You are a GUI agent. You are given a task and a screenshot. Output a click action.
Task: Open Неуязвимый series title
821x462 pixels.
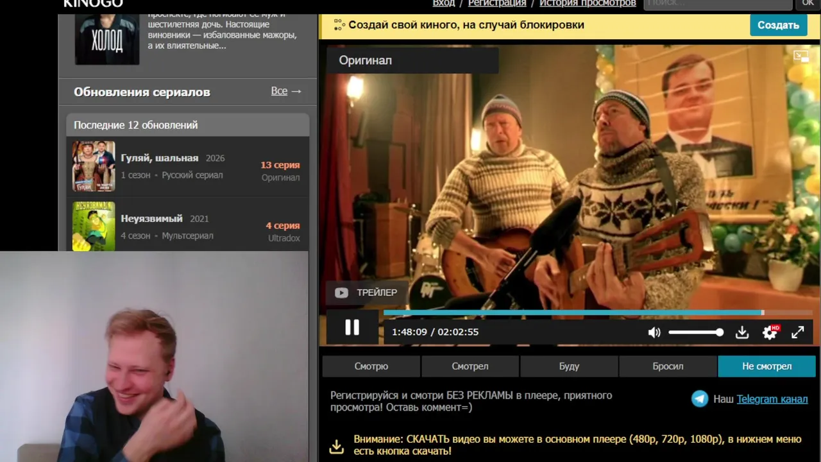click(152, 218)
